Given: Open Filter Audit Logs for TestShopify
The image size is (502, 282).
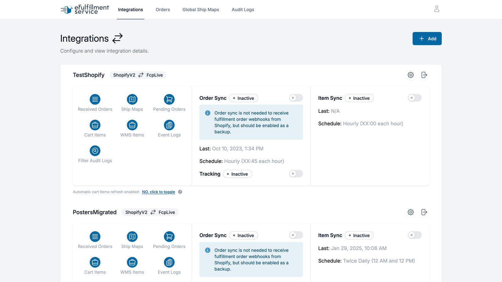Looking at the screenshot, I should tap(95, 150).
